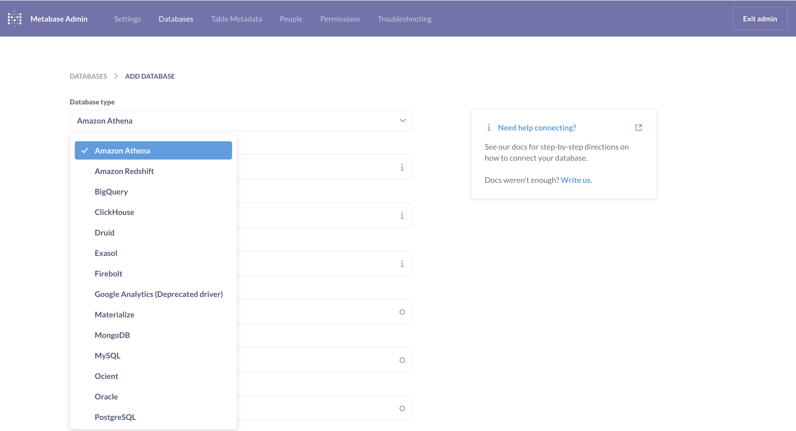
Task: Click the Metabase logo icon
Action: (x=14, y=19)
